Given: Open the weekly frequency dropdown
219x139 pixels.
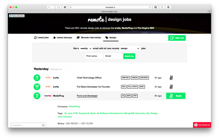Looking at the screenshot, I should [86, 49].
